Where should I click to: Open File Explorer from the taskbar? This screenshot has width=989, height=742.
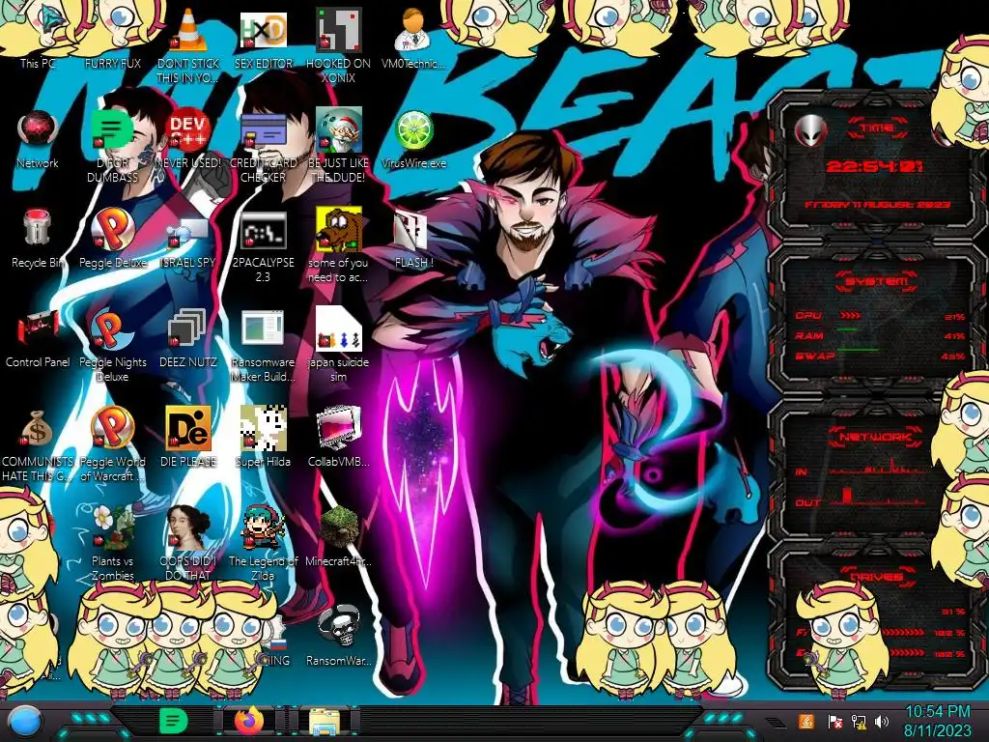point(325,722)
